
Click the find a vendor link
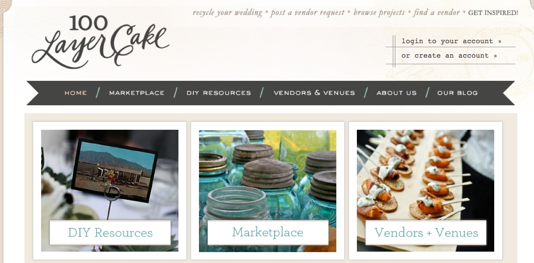click(436, 12)
